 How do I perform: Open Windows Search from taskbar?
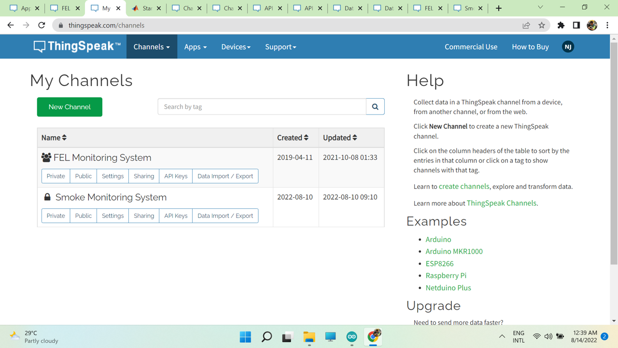click(267, 336)
